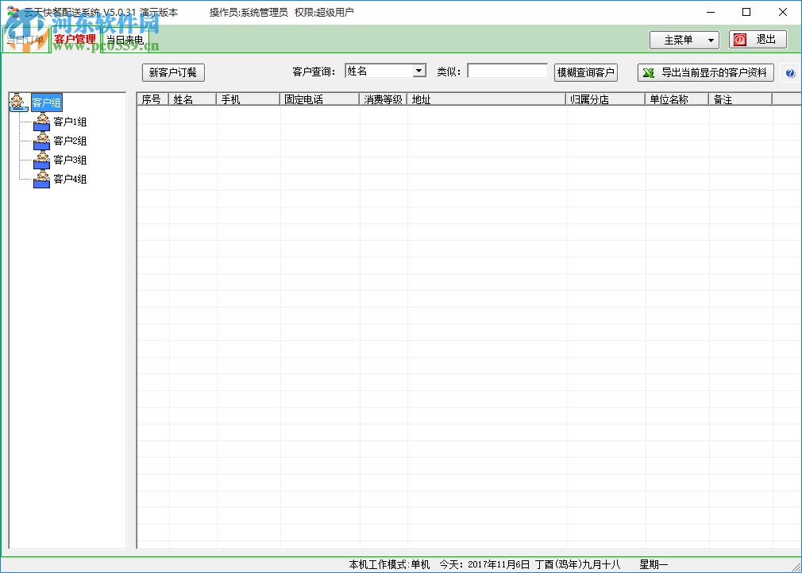802x573 pixels.
Task: Click the 客户组 root group icon
Action: [x=19, y=102]
